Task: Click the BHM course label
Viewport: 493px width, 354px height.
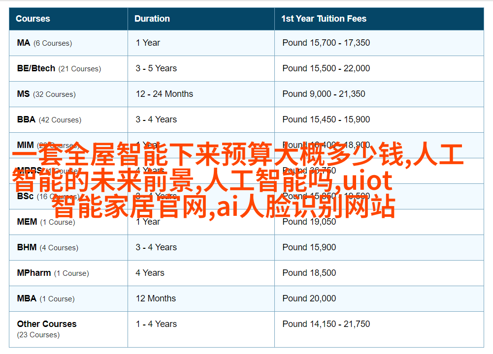Action: click(x=27, y=247)
